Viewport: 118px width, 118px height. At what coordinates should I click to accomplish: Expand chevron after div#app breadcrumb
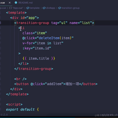[57, 8]
